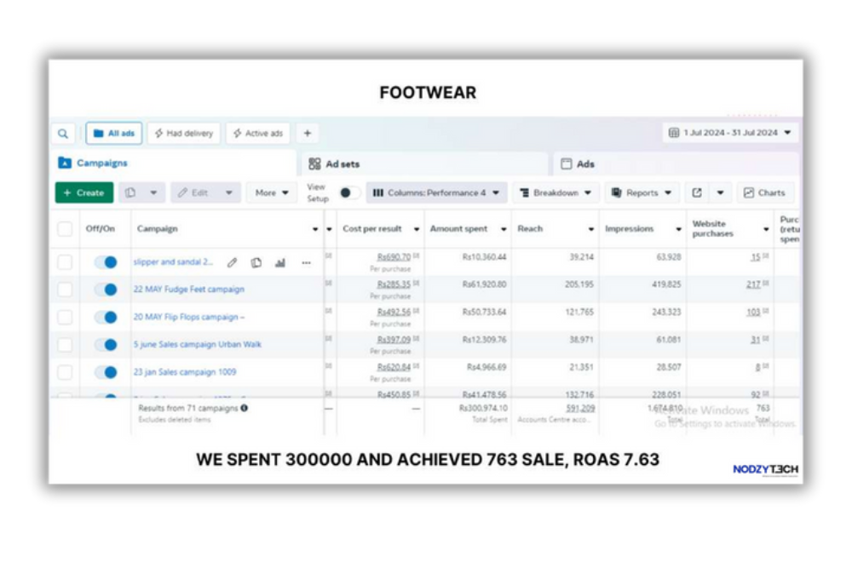Open the 5 june Sales campaign Urban Walk link
This screenshot has width=852, height=568.
tap(197, 345)
